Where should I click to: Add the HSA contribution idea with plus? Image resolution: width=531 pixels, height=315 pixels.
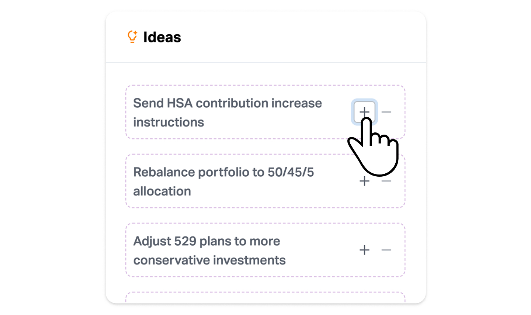(x=364, y=112)
